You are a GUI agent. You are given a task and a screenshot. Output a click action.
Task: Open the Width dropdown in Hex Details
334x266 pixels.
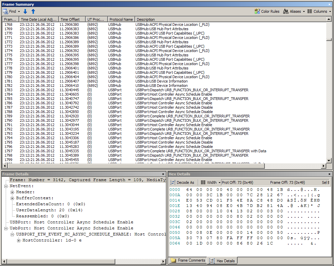[x=219, y=182]
